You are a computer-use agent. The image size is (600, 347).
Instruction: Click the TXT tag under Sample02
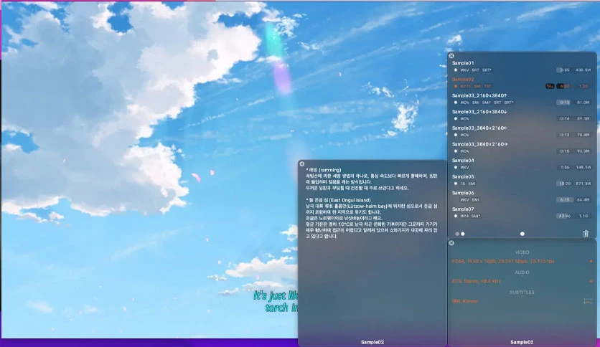[x=487, y=86]
